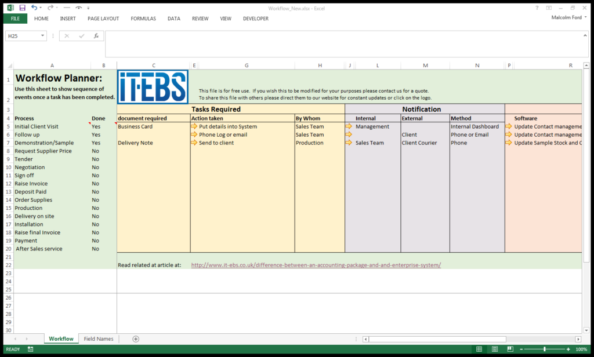Click the 'Client Courier' external cell
The width and height of the screenshot is (594, 357).
pyautogui.click(x=425, y=143)
